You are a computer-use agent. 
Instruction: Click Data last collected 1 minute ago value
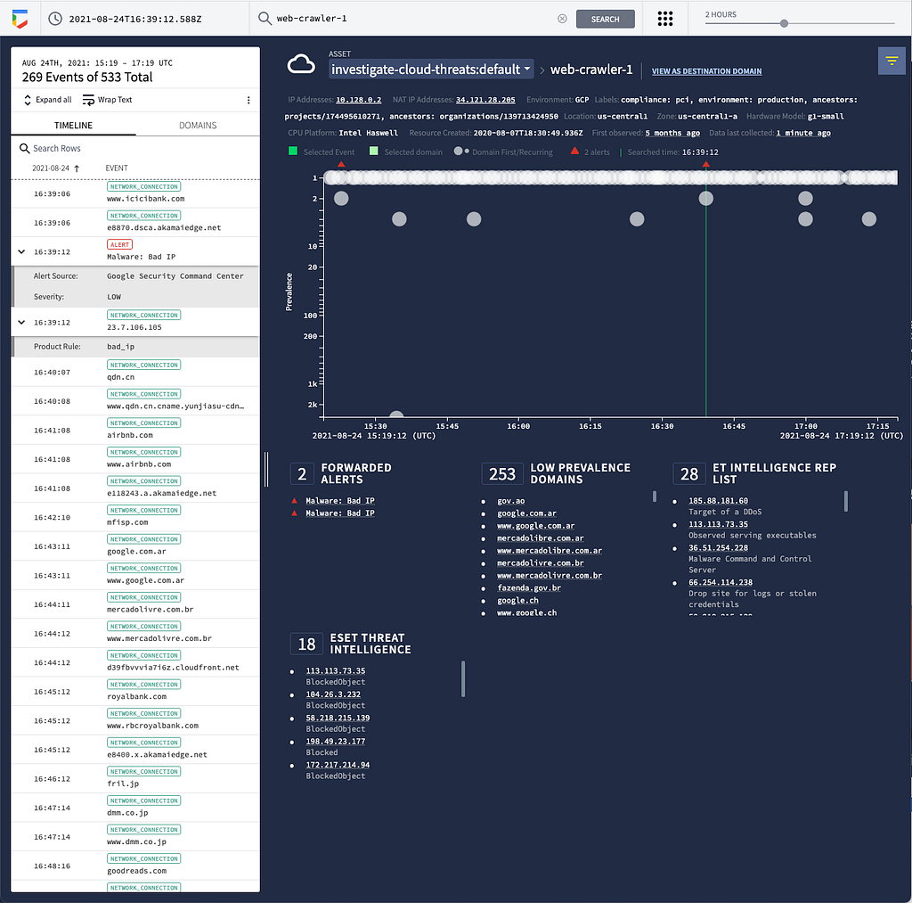pyautogui.click(x=803, y=133)
